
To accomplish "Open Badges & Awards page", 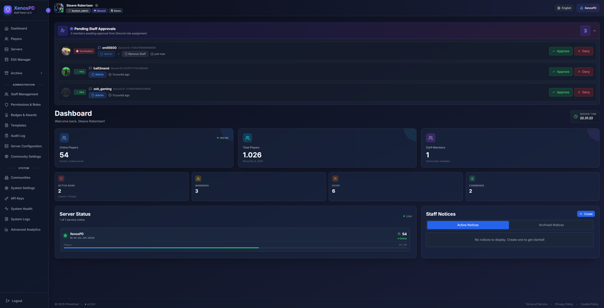I will pos(24,115).
